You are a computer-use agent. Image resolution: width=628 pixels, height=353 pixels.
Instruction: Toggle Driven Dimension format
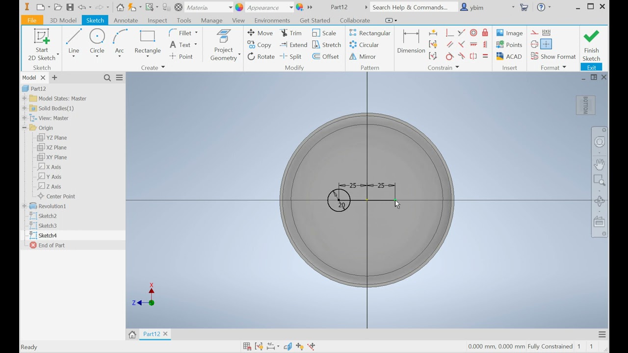(546, 33)
